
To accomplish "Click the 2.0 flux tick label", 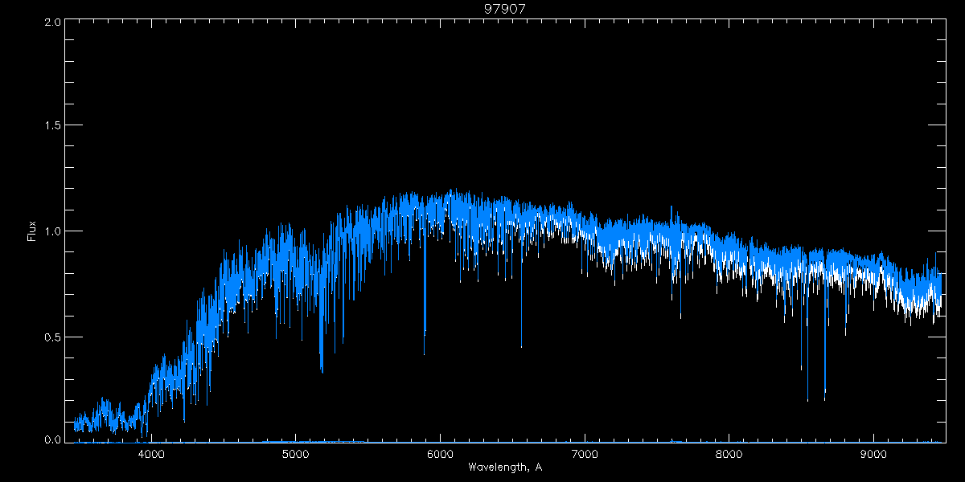I will coord(52,22).
